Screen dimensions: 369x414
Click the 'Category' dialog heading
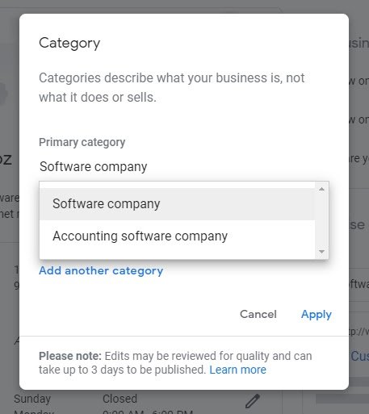[x=69, y=44]
